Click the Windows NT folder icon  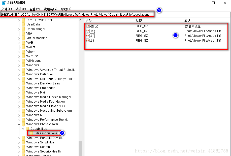(23, 115)
